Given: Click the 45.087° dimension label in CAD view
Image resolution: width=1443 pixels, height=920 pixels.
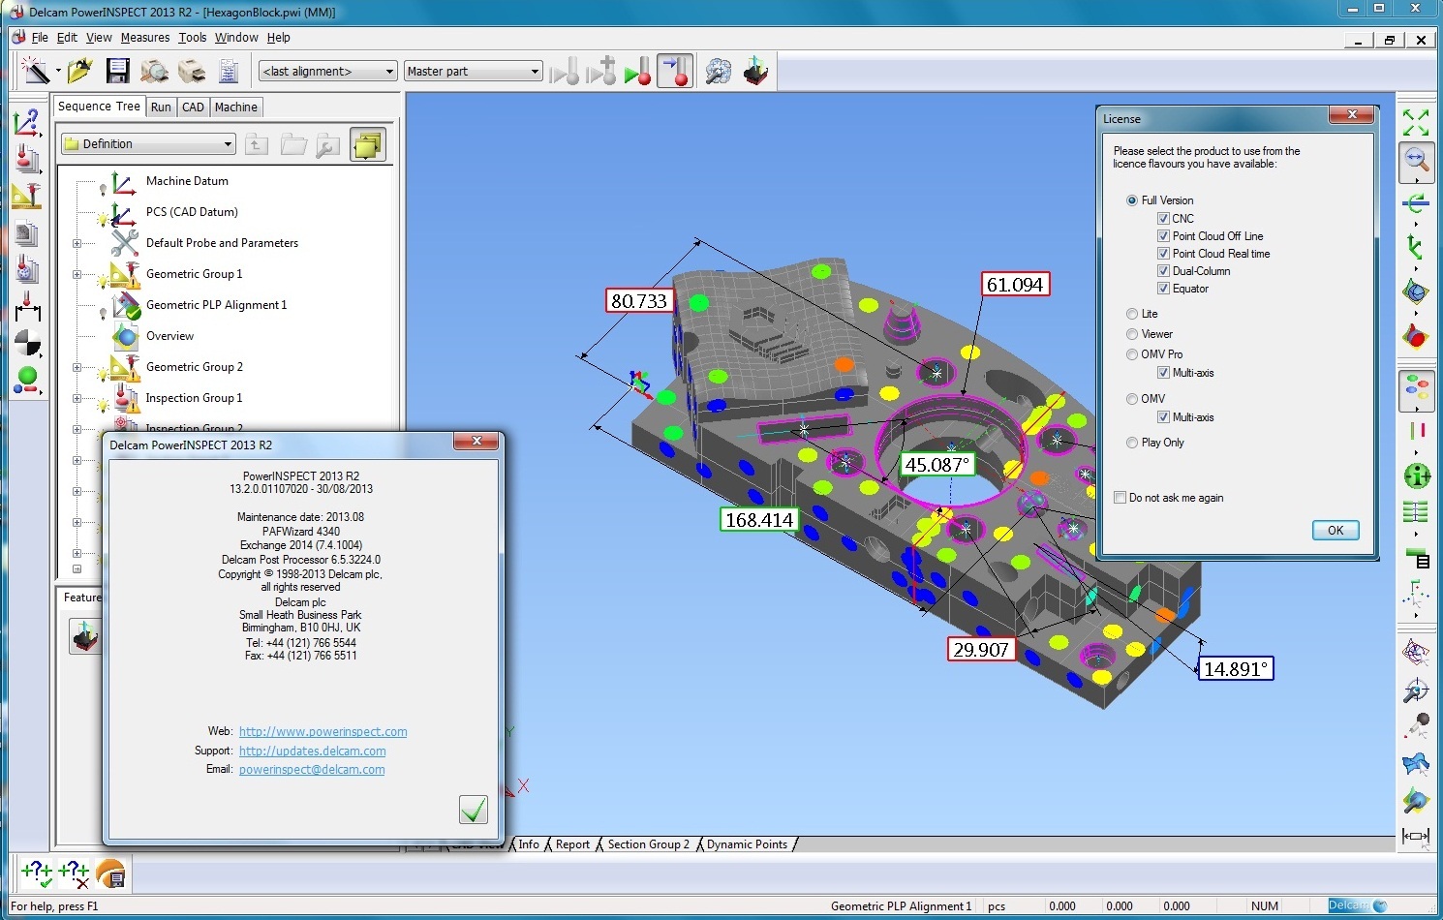Looking at the screenshot, I should (936, 465).
